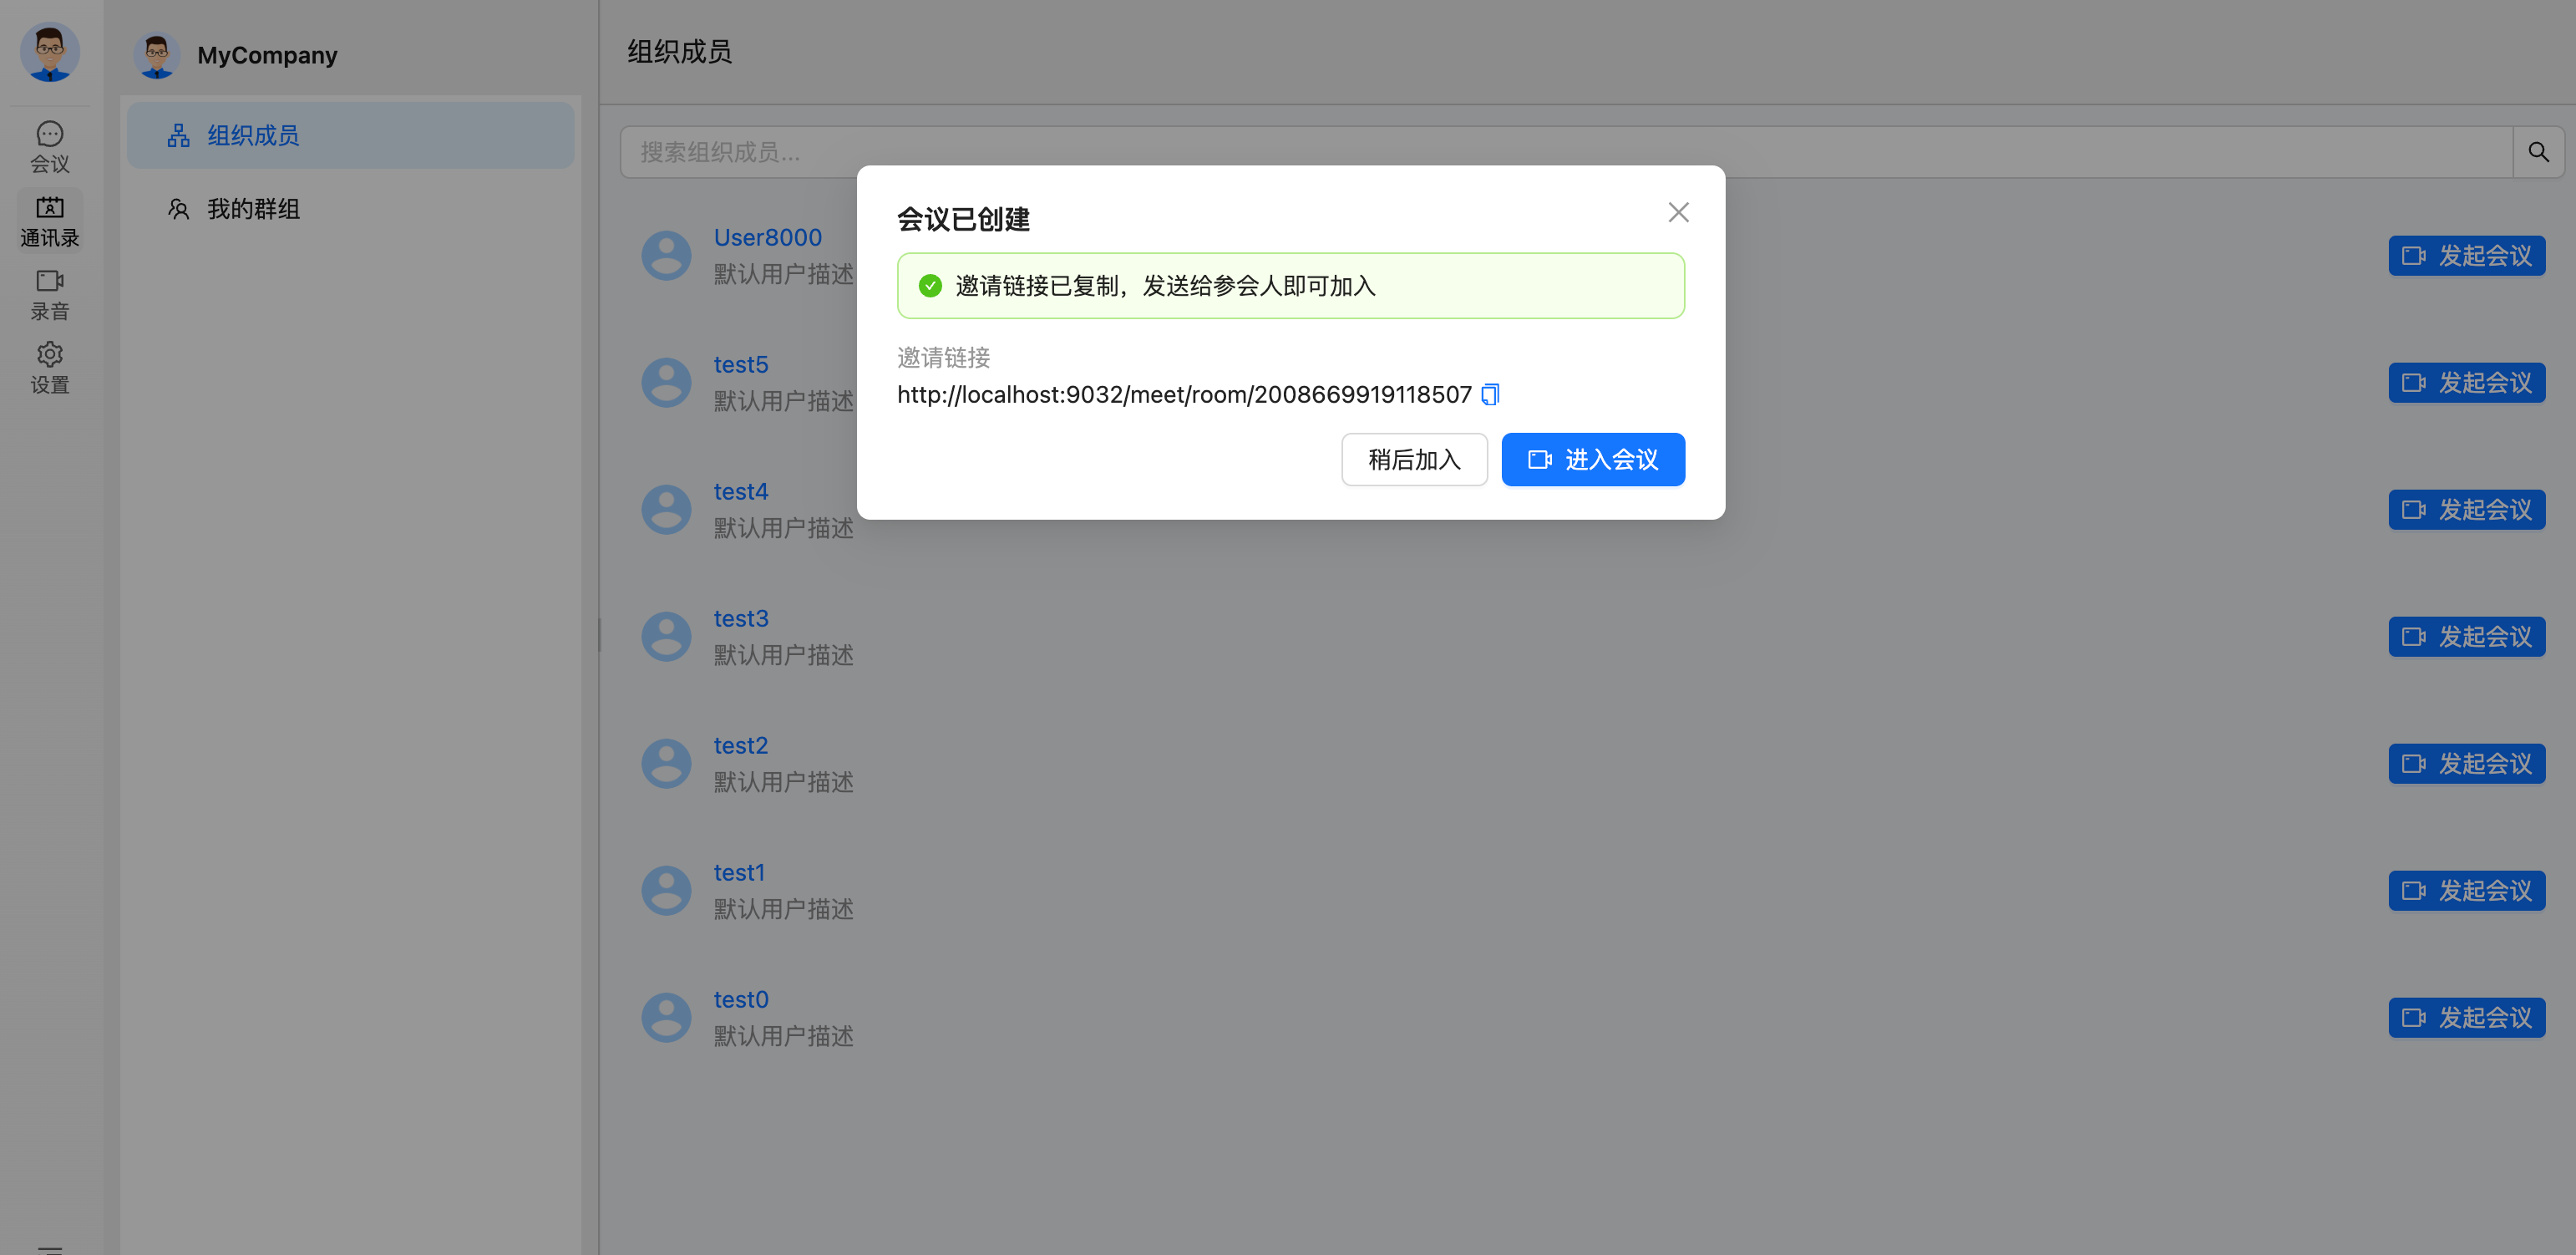Start a meeting with test1
The width and height of the screenshot is (2576, 1255).
click(2466, 891)
